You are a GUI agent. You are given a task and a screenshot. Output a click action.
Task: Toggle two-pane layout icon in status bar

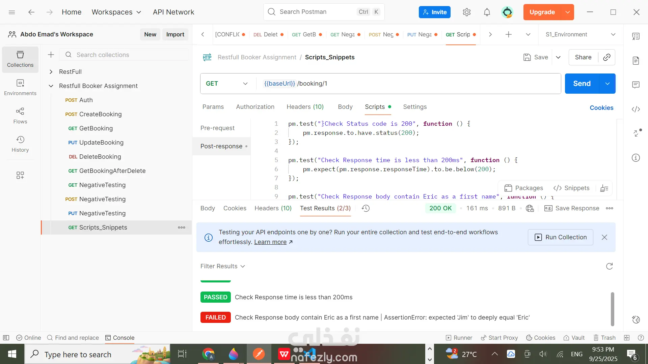627,338
